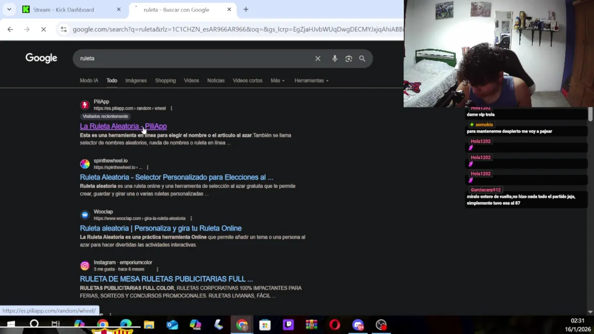Close the Kick Dashboard tab

[118, 9]
